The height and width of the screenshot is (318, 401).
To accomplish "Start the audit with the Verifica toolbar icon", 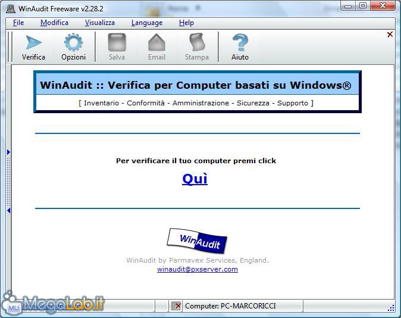I will pos(33,47).
